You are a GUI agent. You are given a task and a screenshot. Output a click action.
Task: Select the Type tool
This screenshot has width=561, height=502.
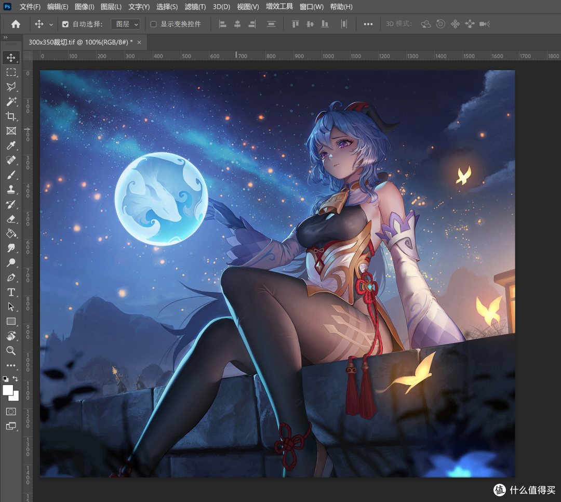tap(11, 292)
